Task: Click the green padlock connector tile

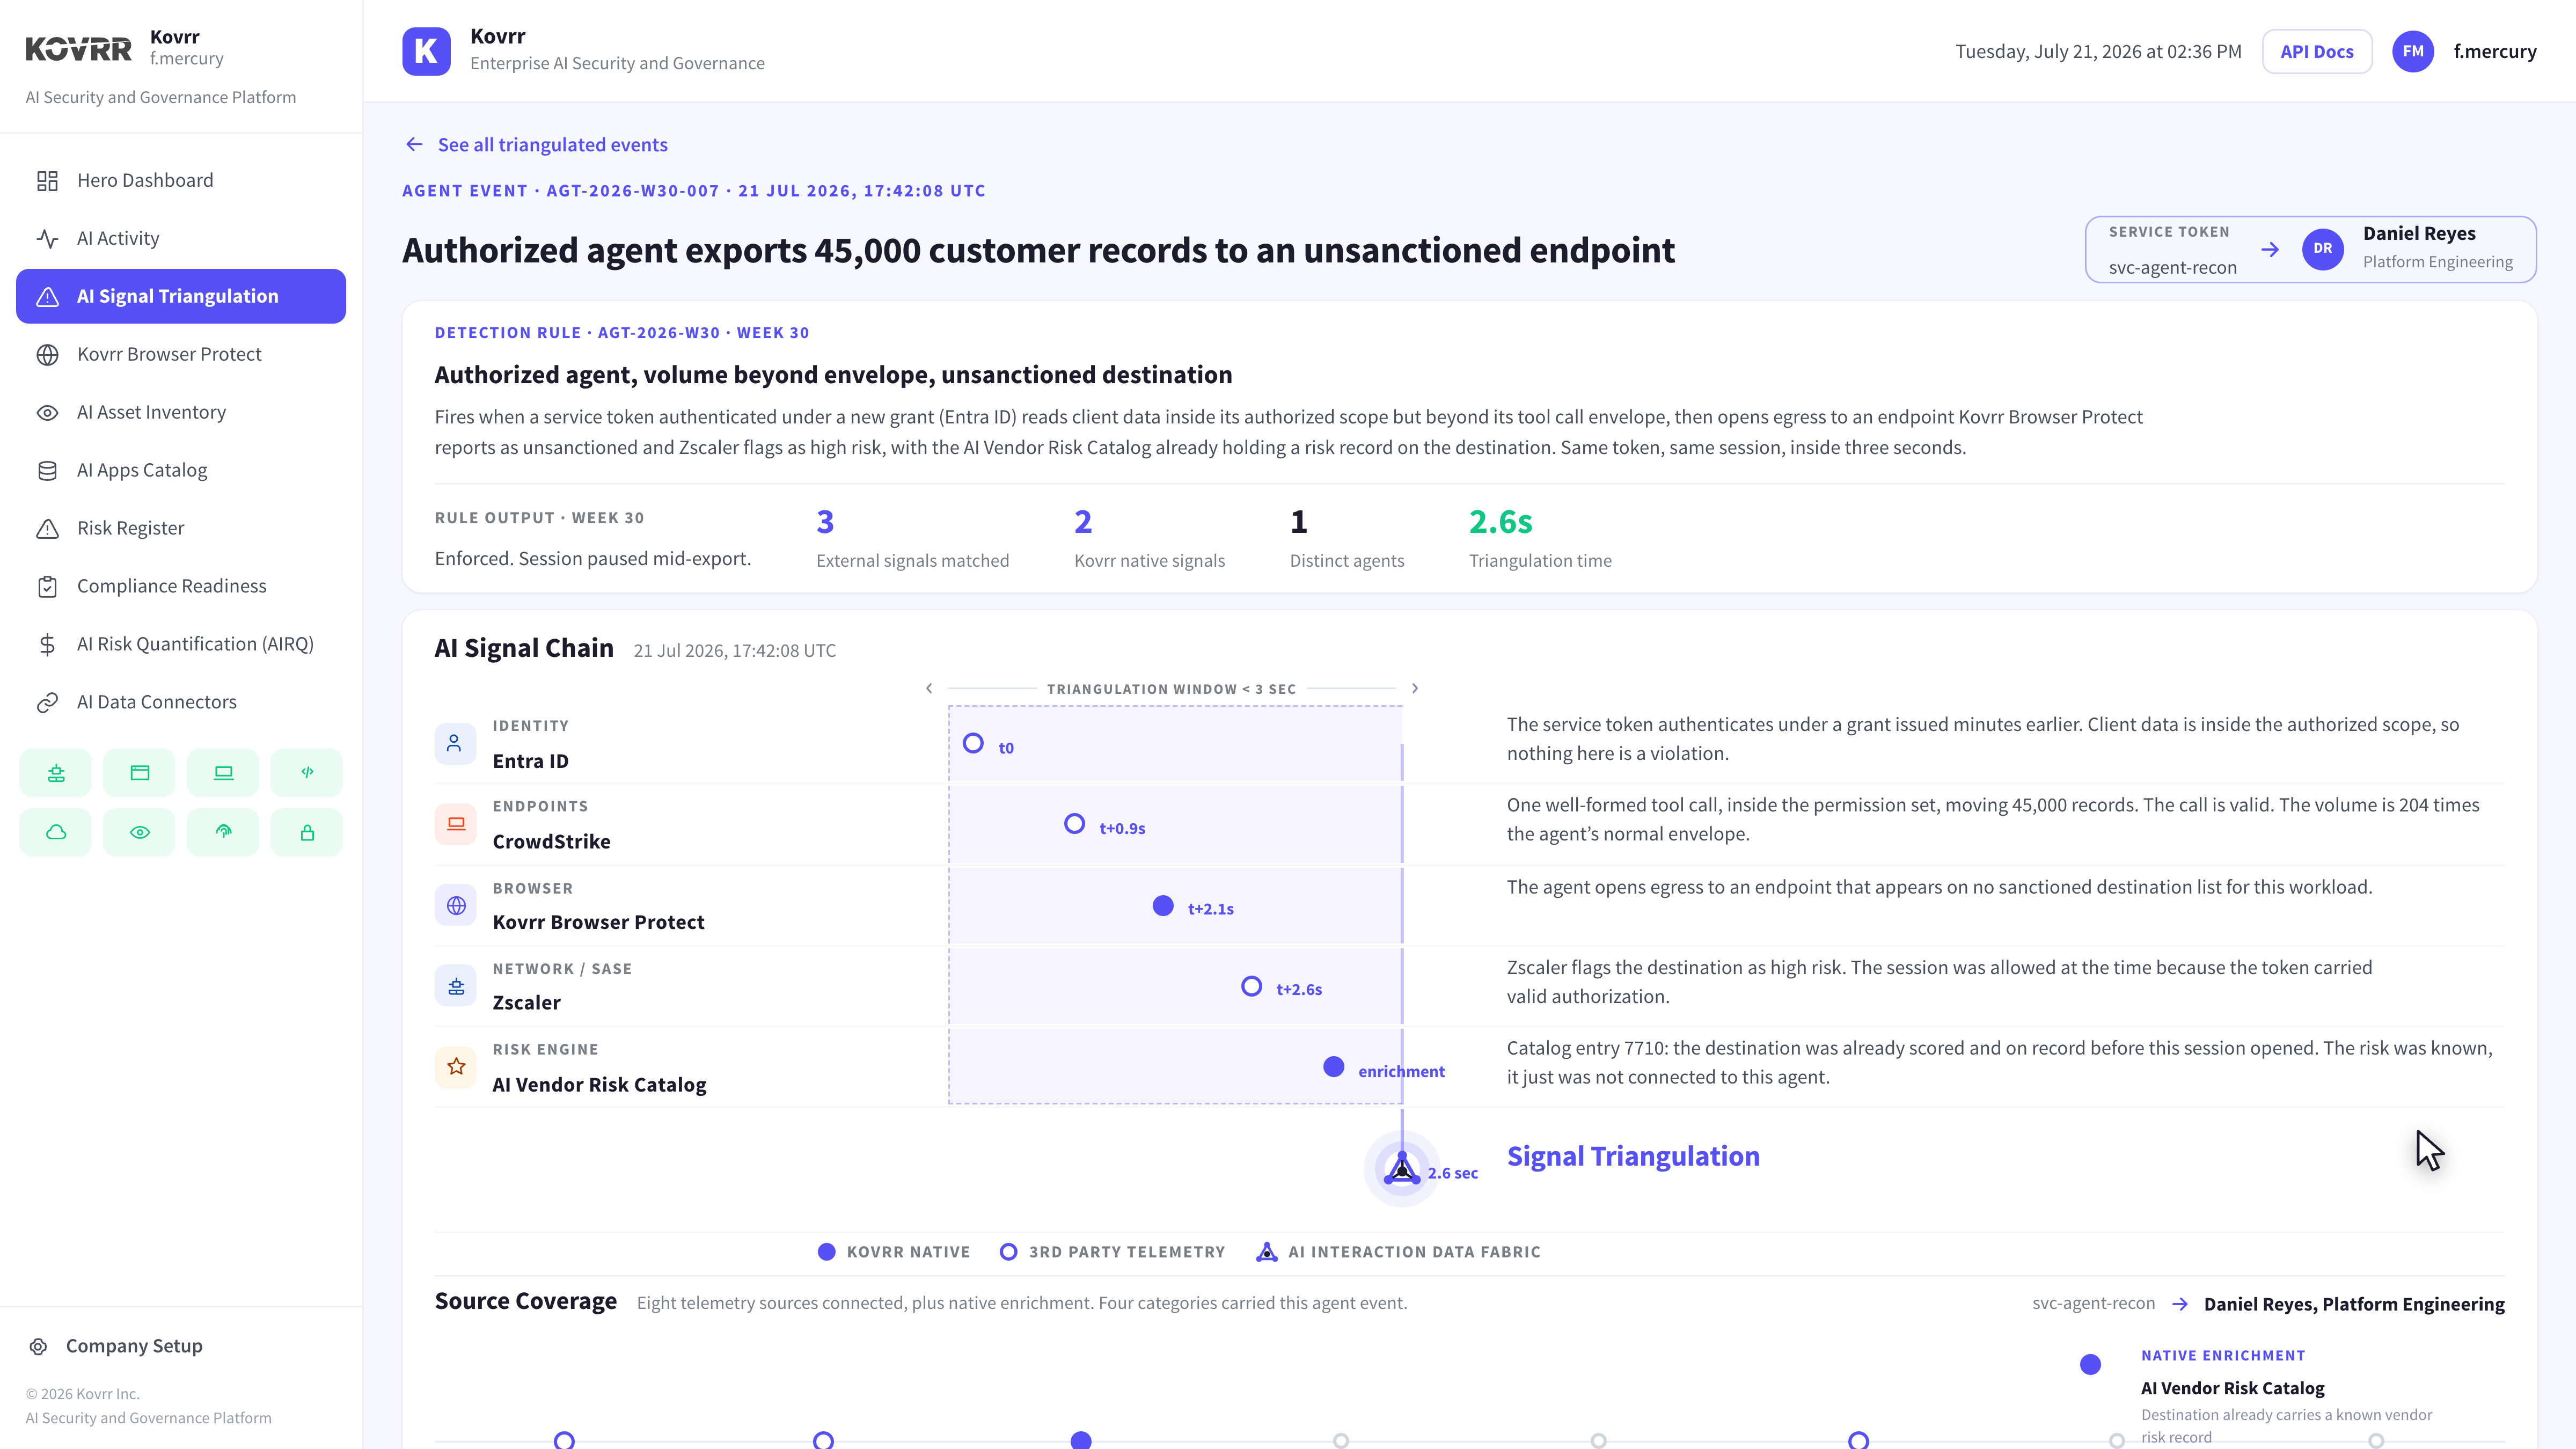Action: 307,832
